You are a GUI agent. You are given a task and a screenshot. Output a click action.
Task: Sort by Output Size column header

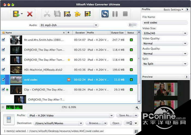coord(117,33)
